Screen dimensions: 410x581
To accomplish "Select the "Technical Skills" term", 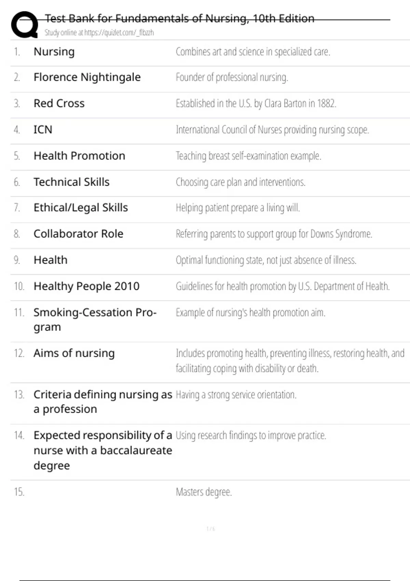I will pyautogui.click(x=71, y=182).
